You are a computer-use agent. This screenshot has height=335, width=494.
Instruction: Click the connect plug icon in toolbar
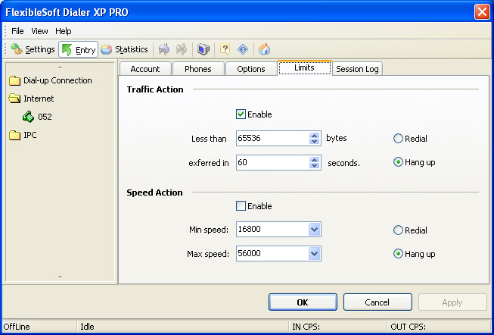click(x=163, y=49)
